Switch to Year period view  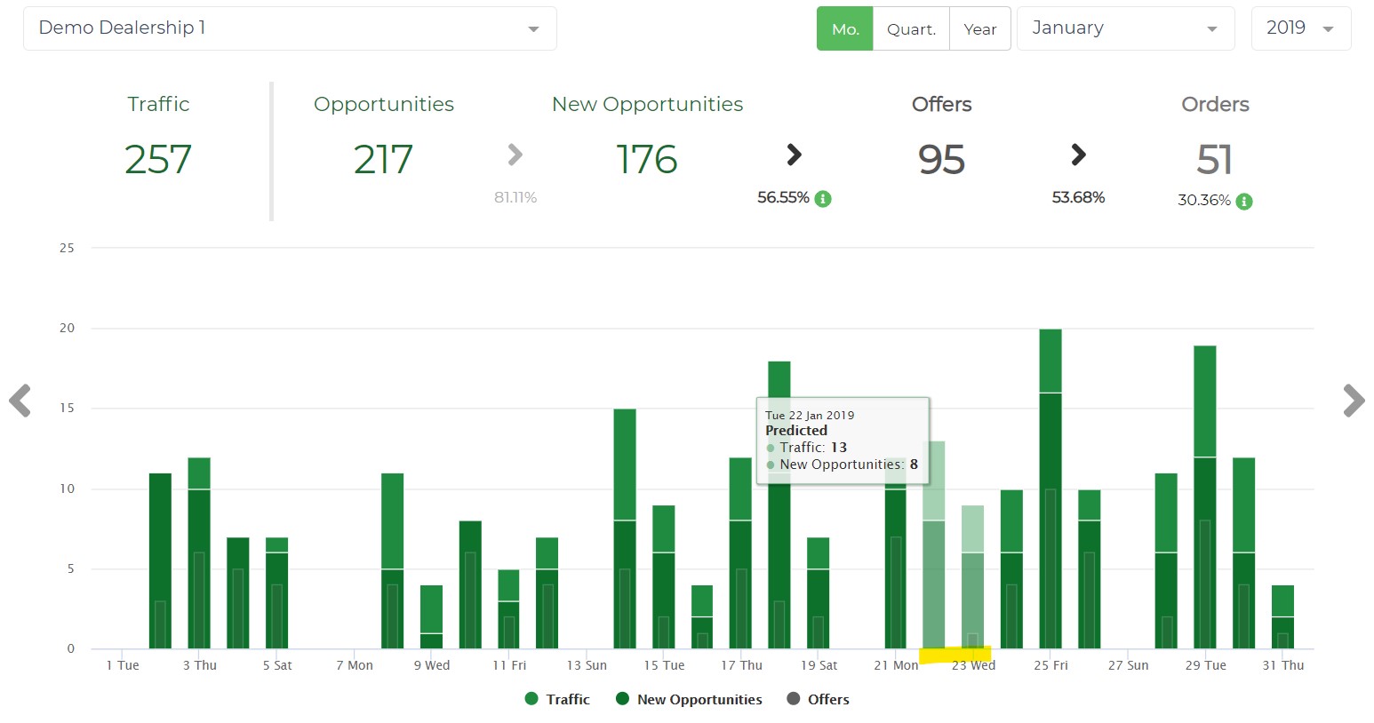(979, 29)
